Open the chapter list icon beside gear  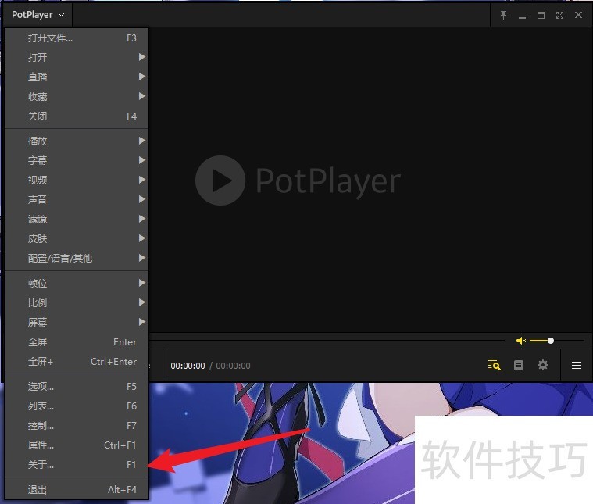(519, 365)
